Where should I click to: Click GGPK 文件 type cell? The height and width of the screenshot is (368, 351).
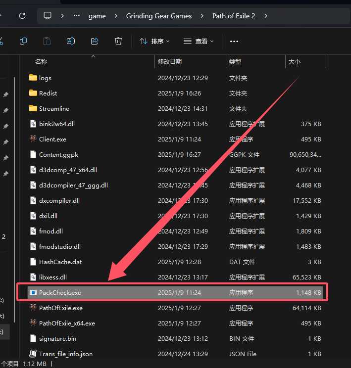[x=245, y=155]
